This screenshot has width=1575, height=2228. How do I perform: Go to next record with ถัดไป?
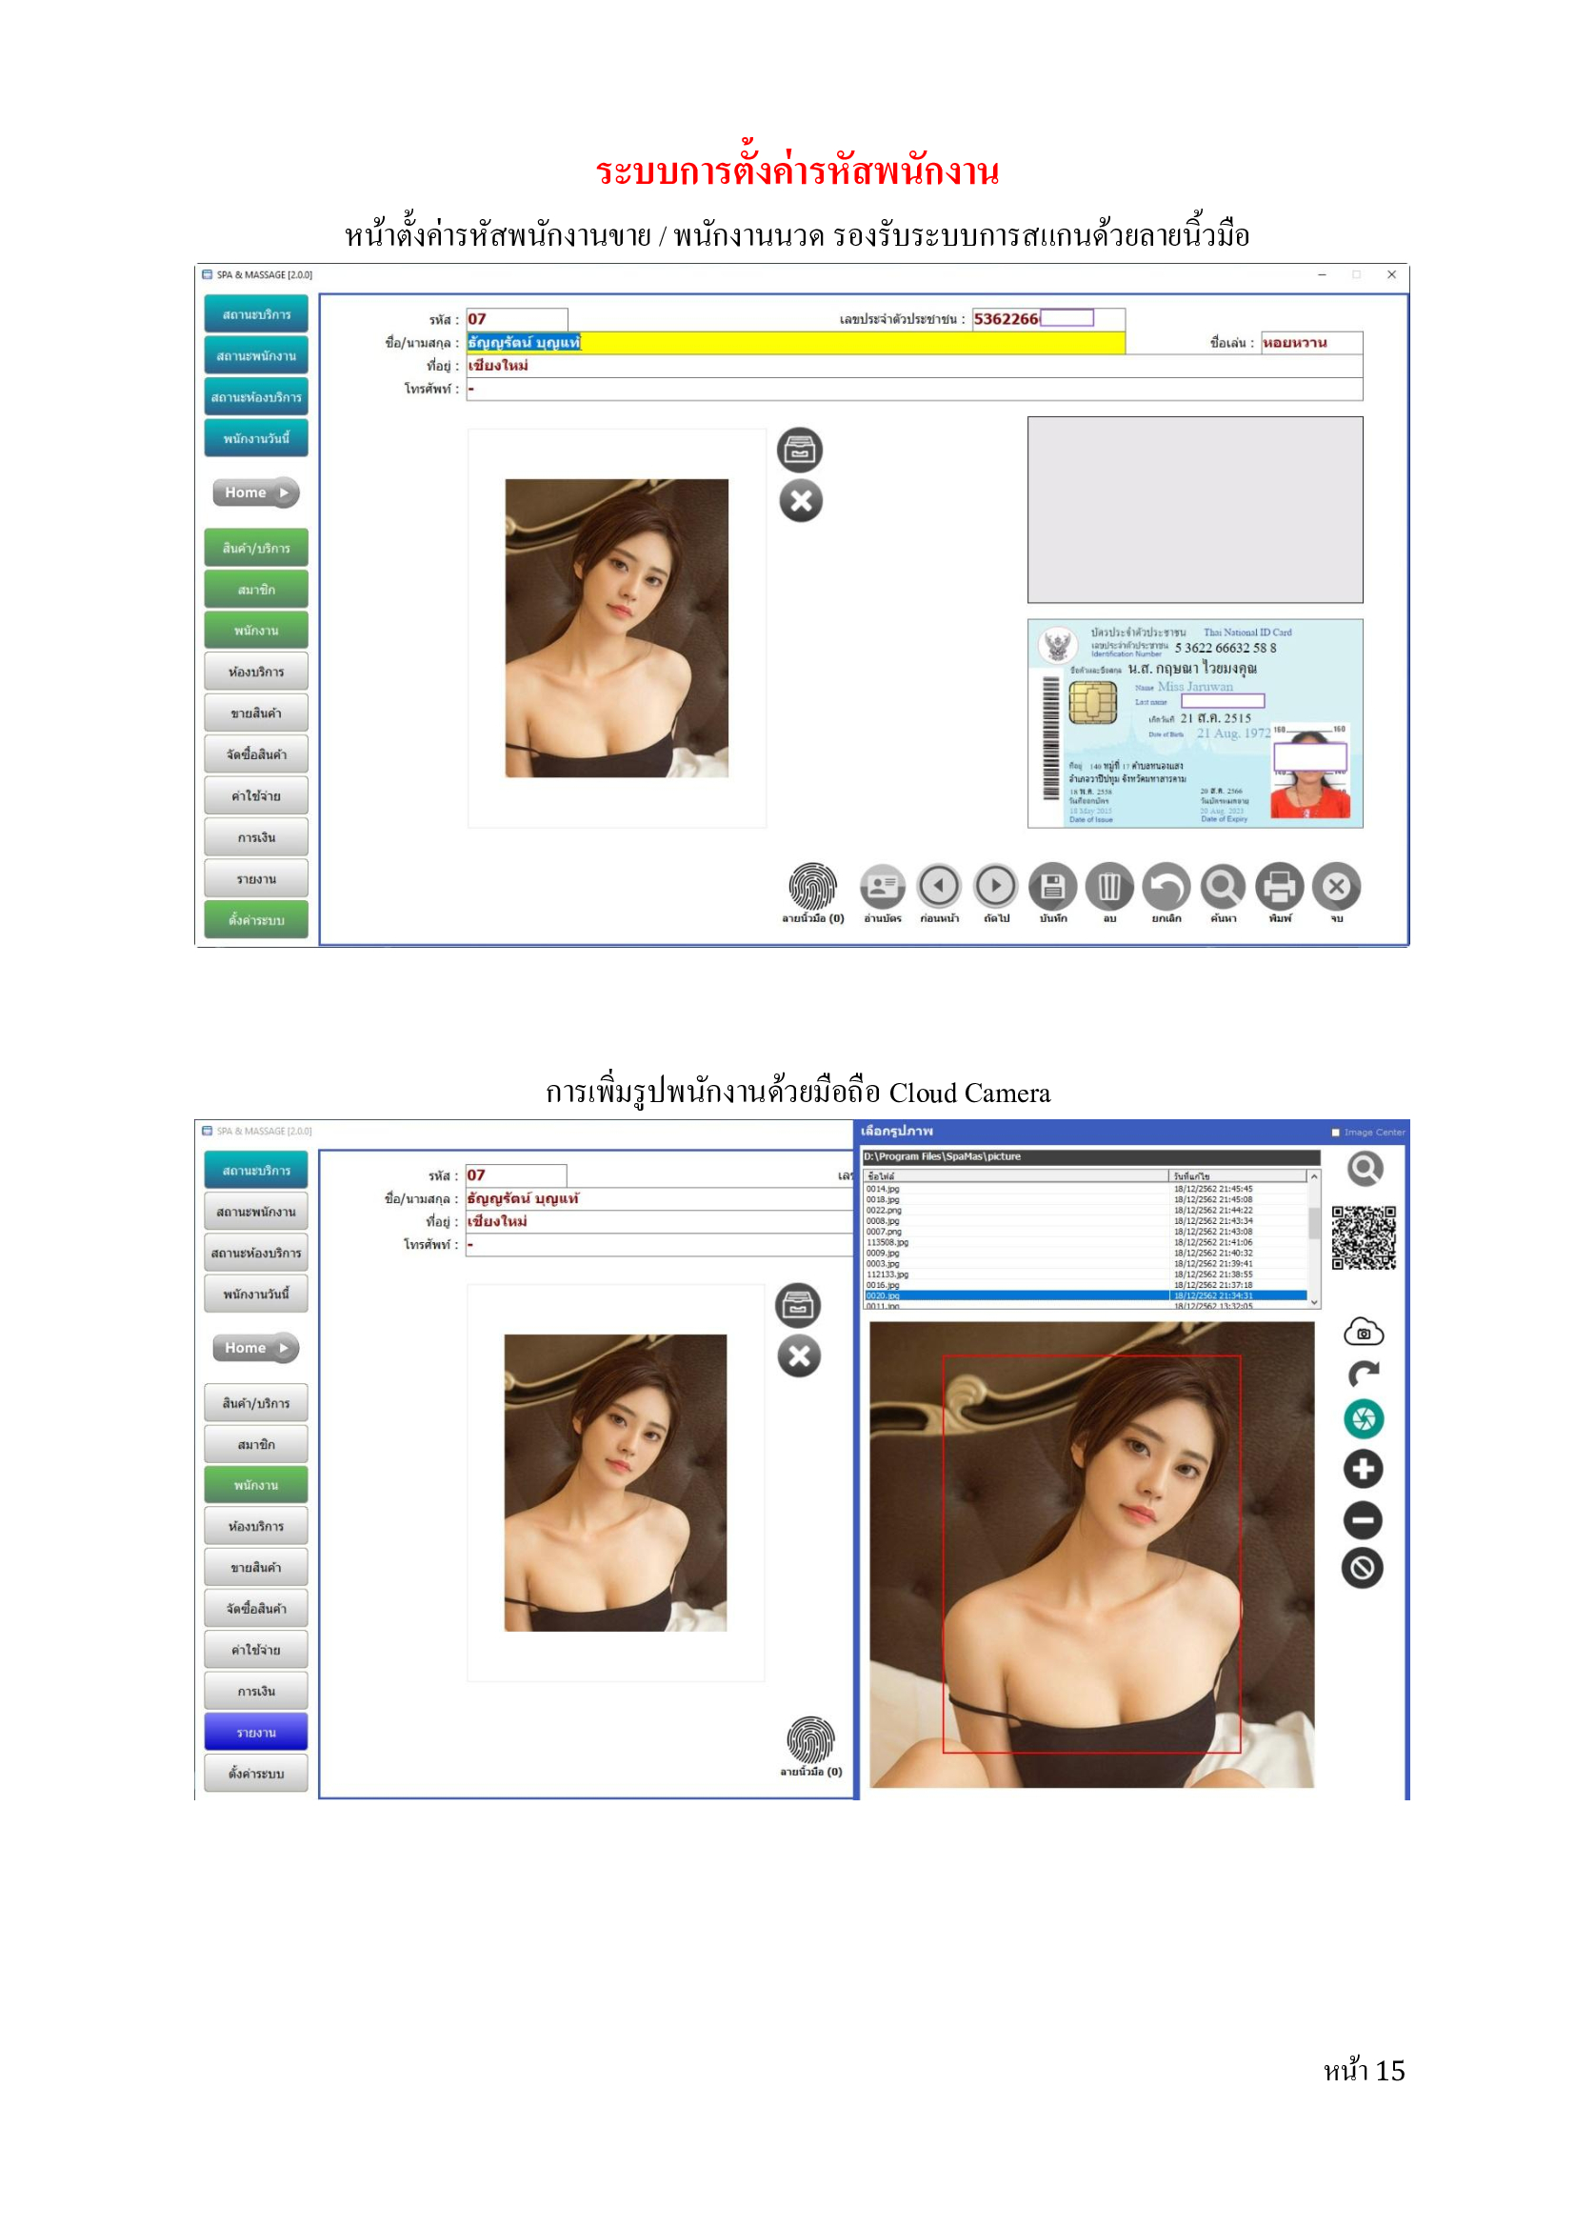point(996,887)
